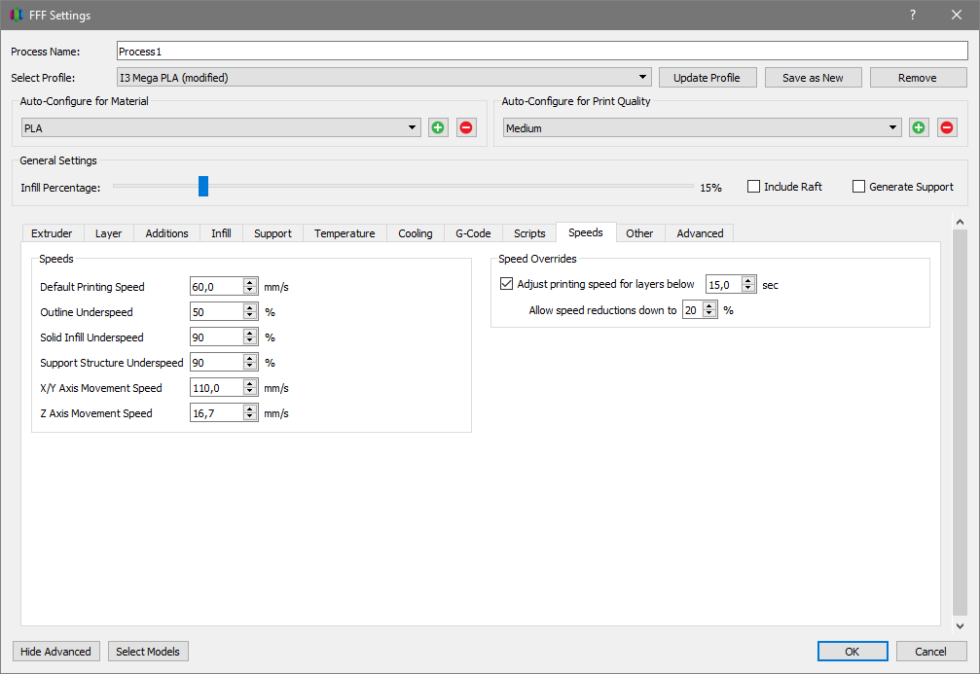
Task: Open the Print Quality Medium dropdown
Action: [x=702, y=127]
